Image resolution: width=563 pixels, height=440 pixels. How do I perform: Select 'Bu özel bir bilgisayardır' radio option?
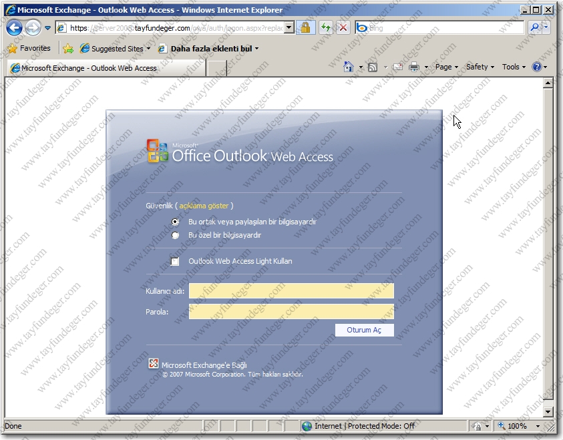(175, 236)
